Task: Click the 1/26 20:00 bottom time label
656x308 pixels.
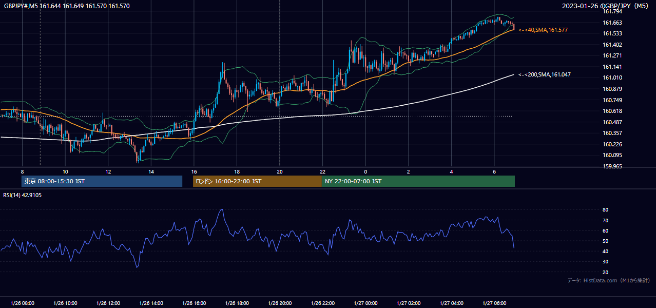Action: 280,303
